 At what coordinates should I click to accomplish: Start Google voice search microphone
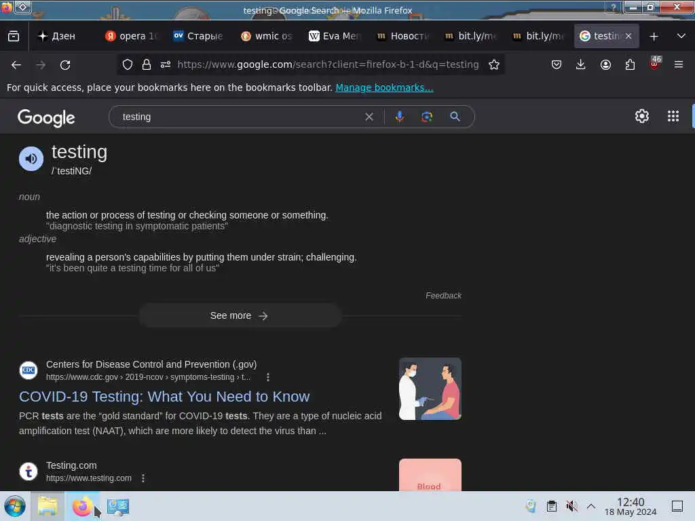click(x=399, y=117)
